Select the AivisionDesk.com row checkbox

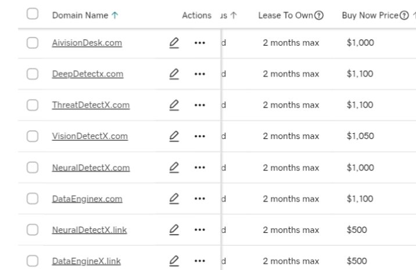tap(33, 43)
